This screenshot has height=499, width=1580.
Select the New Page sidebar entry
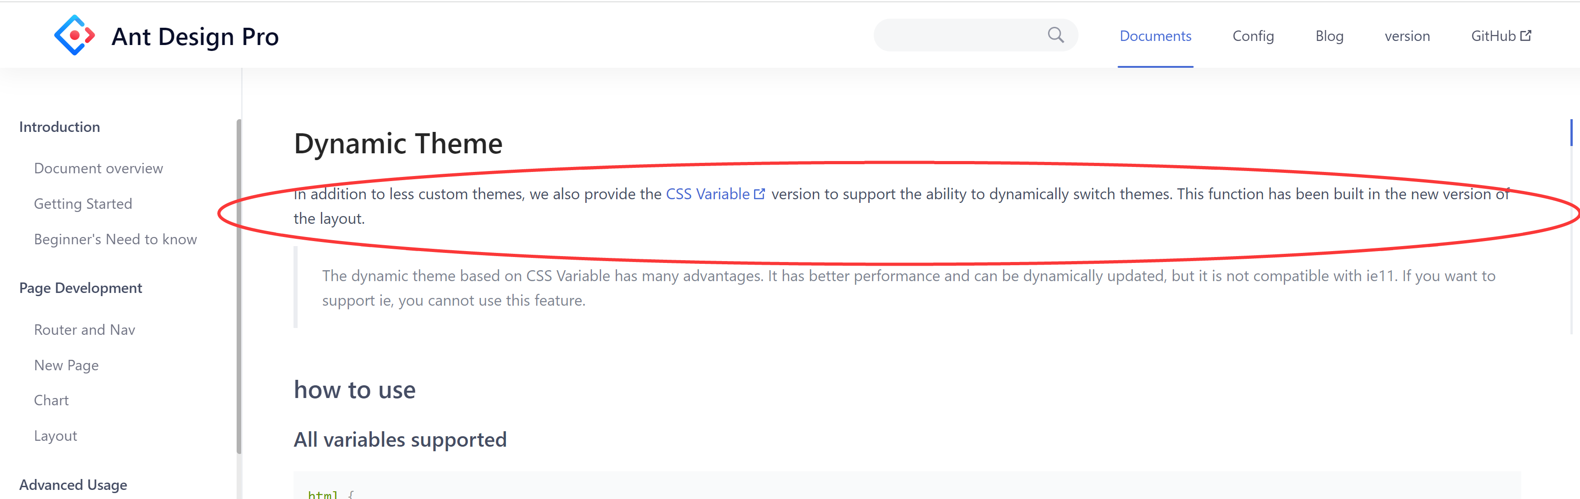(66, 365)
